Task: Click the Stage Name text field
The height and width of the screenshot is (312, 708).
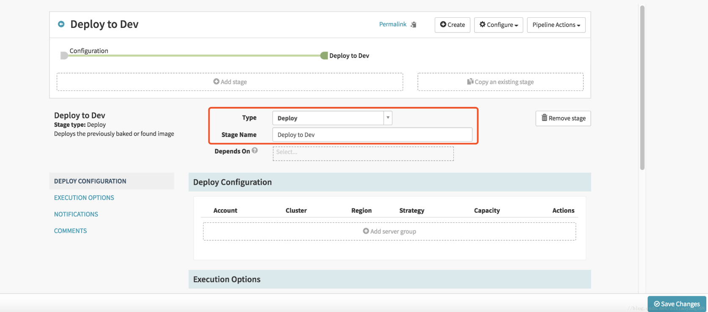Action: click(372, 135)
